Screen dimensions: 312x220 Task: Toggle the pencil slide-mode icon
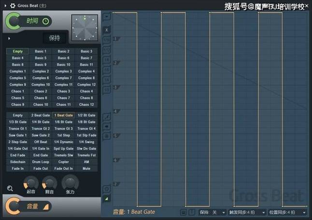click(x=107, y=117)
